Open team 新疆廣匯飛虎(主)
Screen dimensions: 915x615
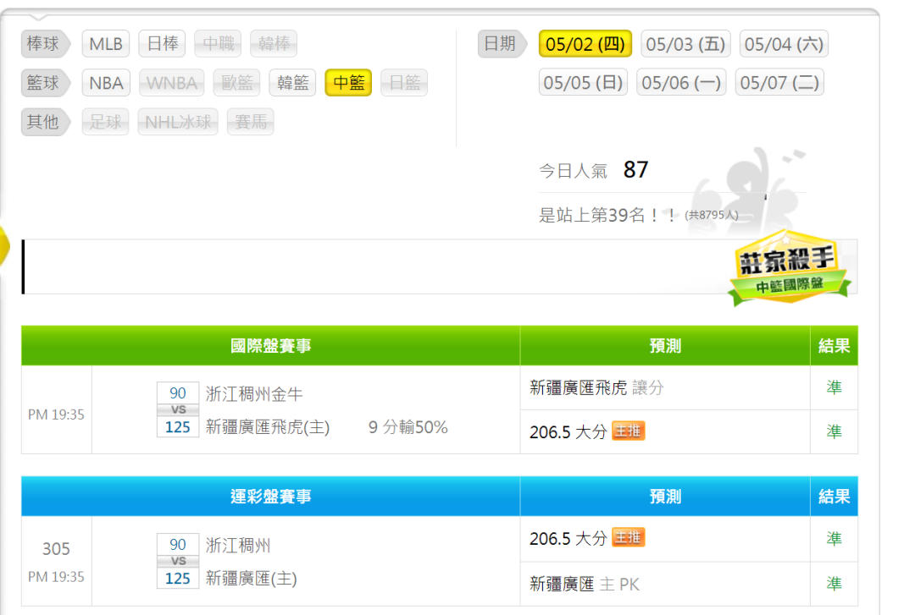(x=267, y=427)
